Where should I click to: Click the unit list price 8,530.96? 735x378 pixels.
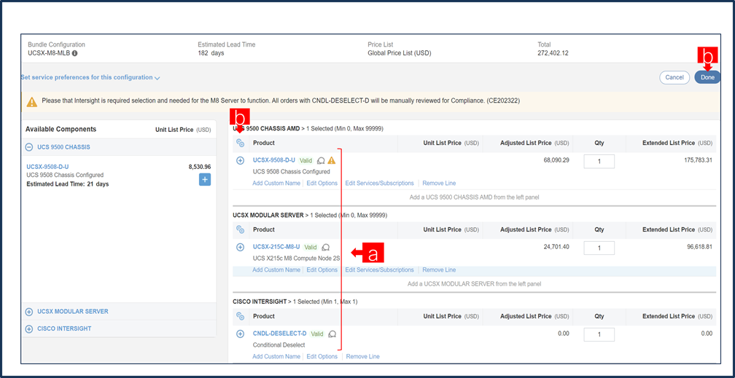198,166
